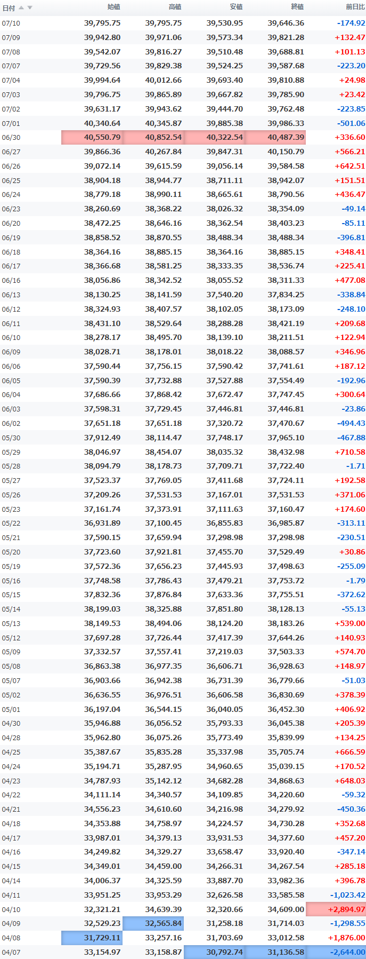The height and width of the screenshot is (959, 366).
Task: Select opening value 38,779.18 on 06/24
Action: pyautogui.click(x=102, y=194)
